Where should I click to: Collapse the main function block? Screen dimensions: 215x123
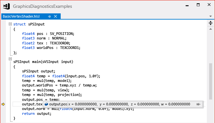pos(10,59)
